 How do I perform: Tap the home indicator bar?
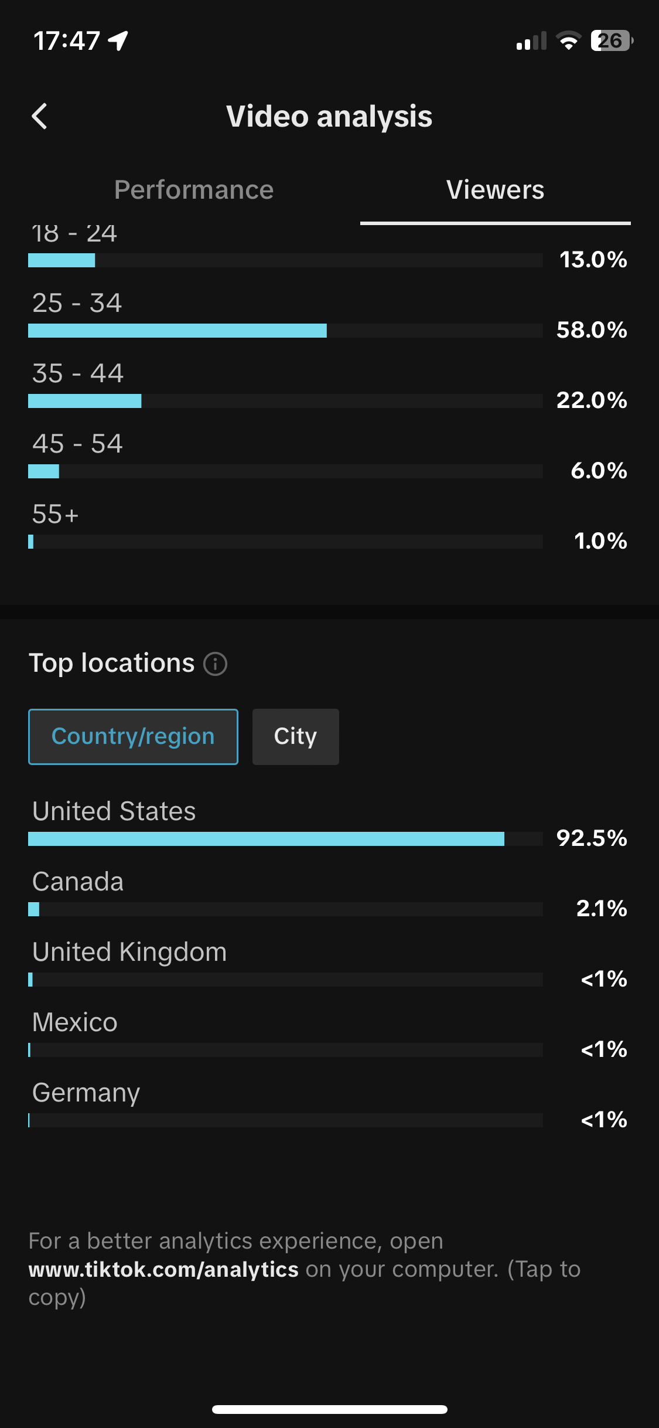[x=329, y=1409]
